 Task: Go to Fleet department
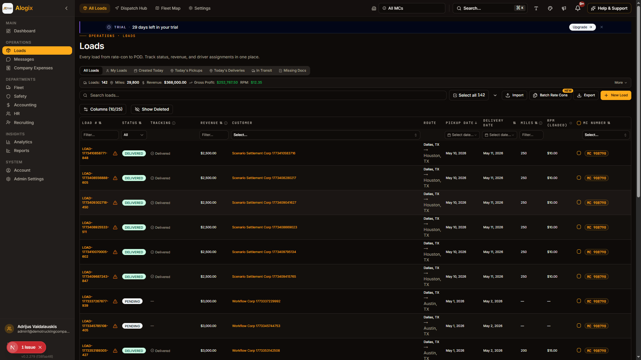(x=37, y=88)
